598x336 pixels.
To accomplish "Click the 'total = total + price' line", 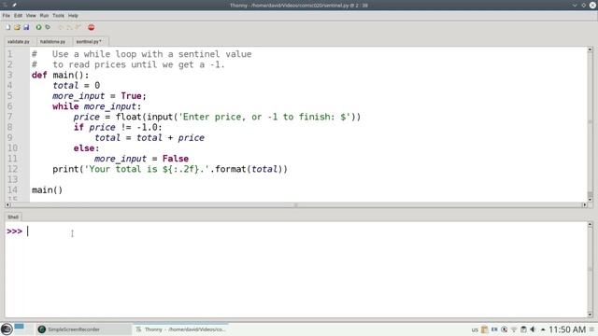I will pos(149,138).
